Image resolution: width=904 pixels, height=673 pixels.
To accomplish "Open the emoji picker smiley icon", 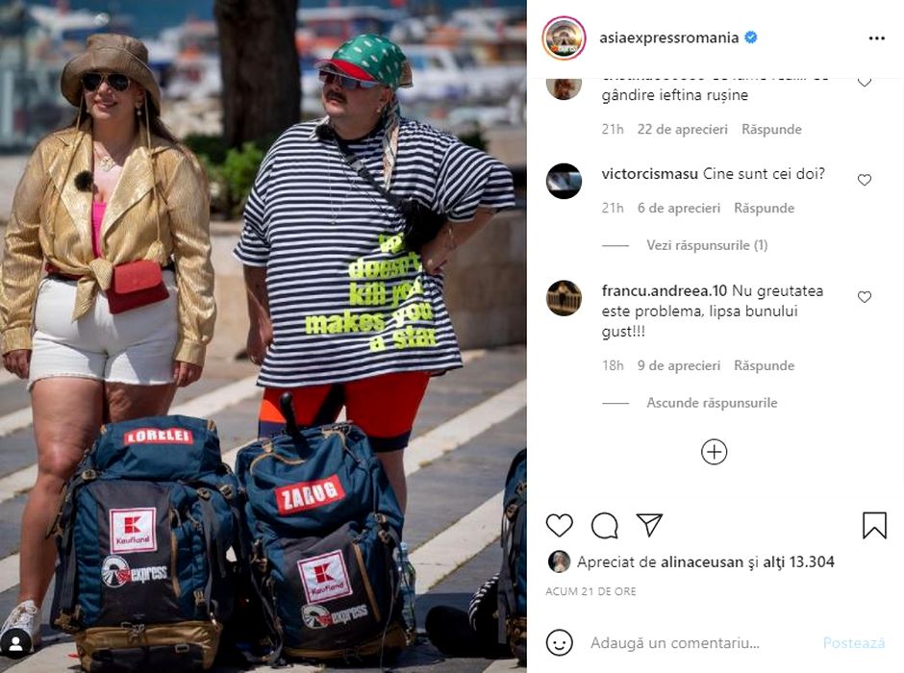I will coord(560,642).
